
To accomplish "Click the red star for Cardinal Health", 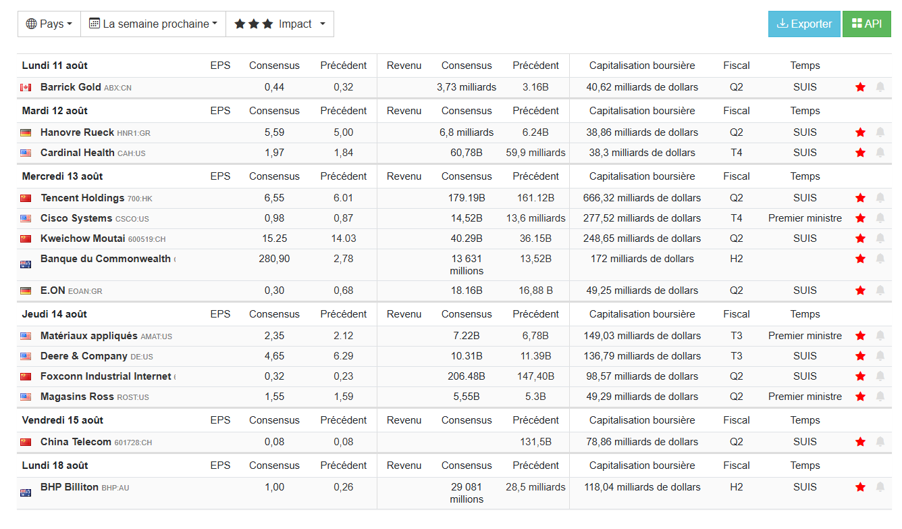I will click(860, 153).
